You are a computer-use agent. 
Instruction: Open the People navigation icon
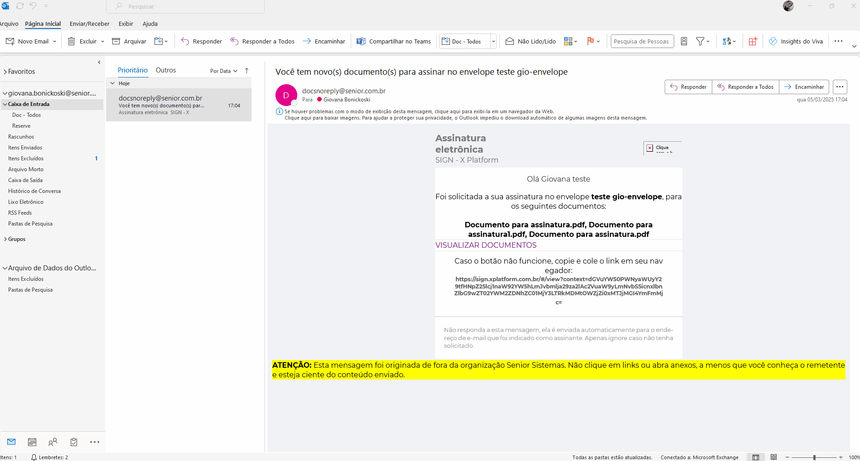pos(53,442)
